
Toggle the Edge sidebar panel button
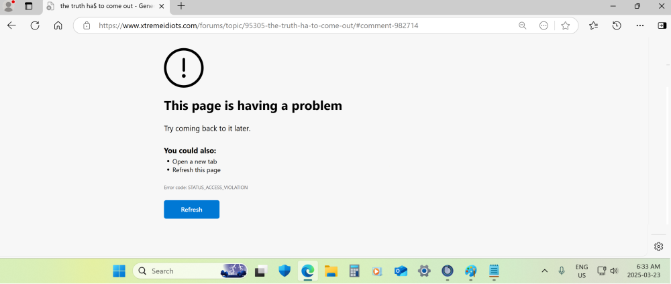click(662, 25)
